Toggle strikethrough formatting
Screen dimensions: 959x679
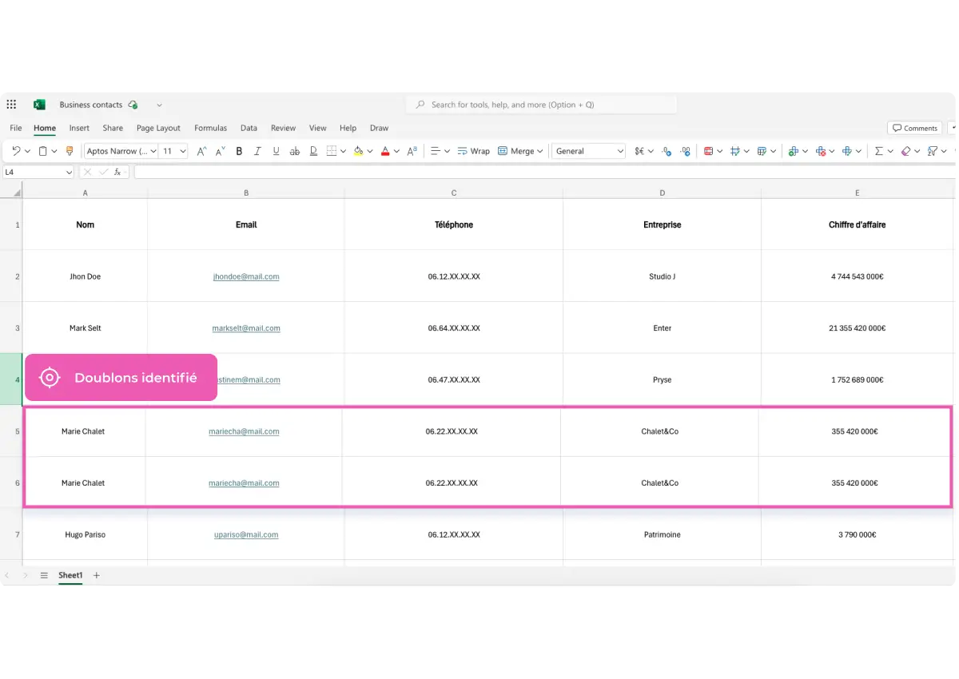point(295,151)
